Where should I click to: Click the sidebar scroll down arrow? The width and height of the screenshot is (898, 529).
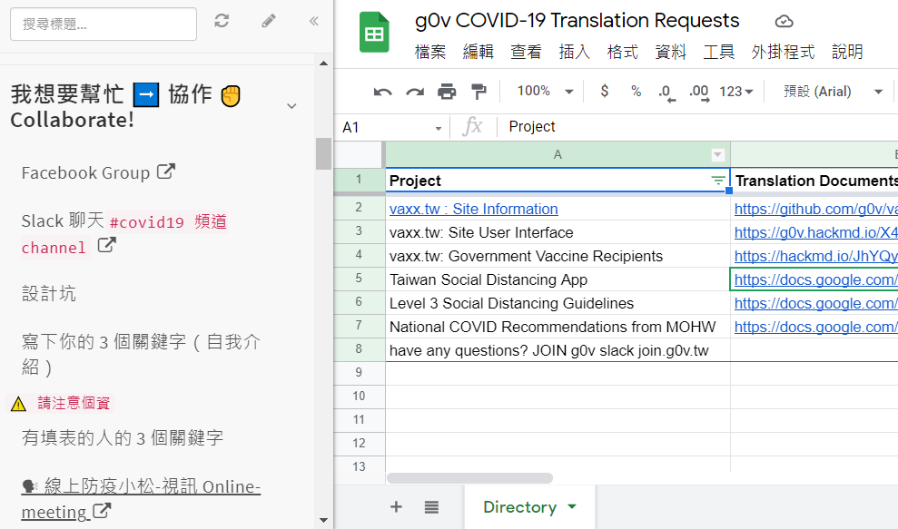(x=323, y=520)
